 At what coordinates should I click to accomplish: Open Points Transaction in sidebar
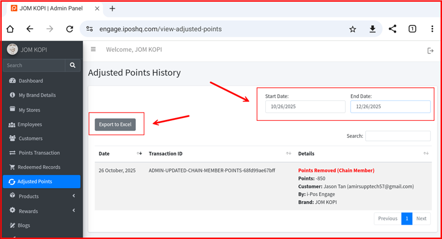coord(39,153)
